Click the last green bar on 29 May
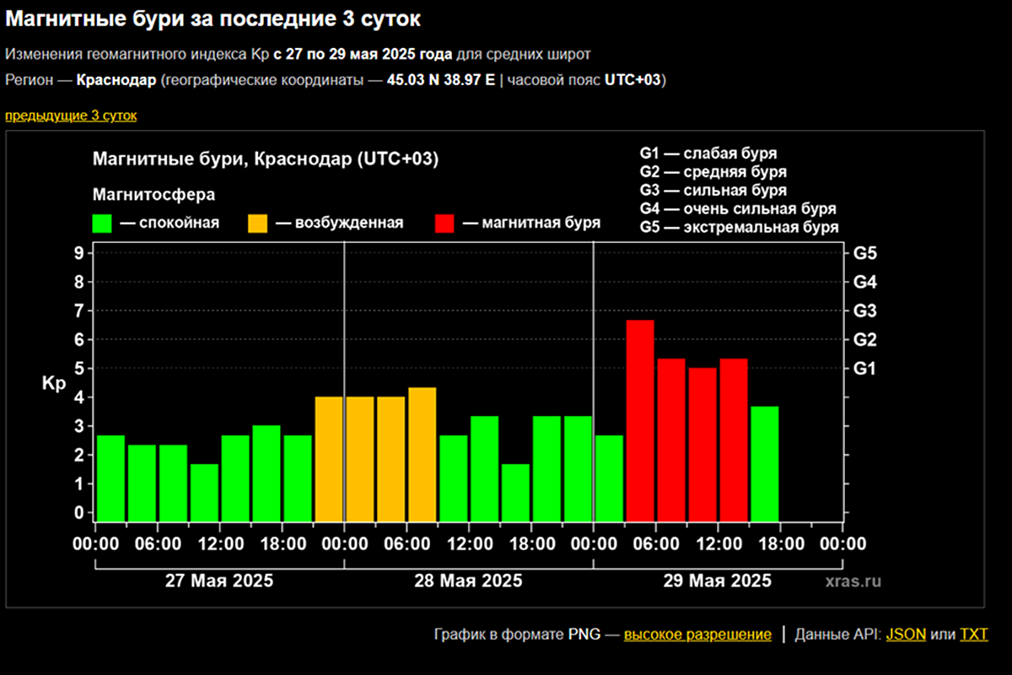Image resolution: width=1012 pixels, height=675 pixels. coord(764,464)
